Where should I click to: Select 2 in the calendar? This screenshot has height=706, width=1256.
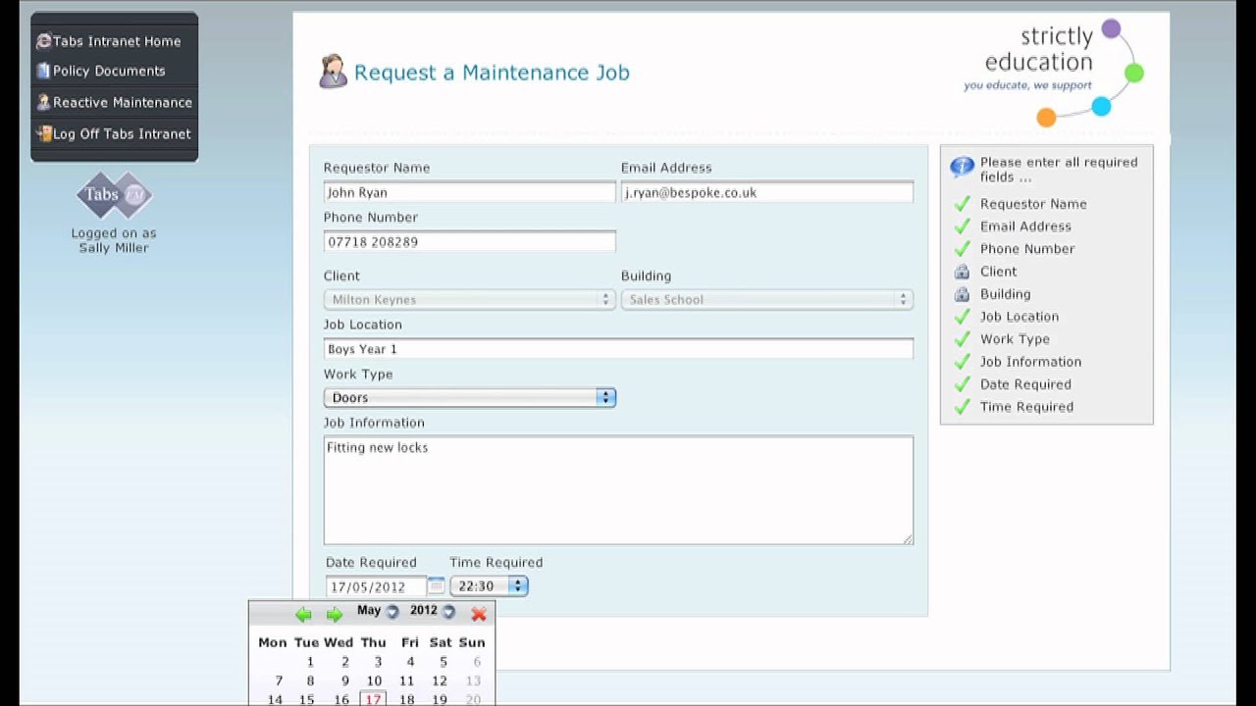click(x=344, y=662)
